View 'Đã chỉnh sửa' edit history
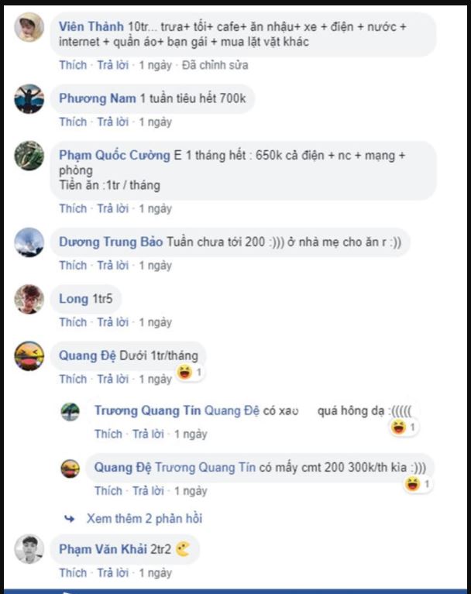The height and width of the screenshot is (594, 471). point(215,65)
